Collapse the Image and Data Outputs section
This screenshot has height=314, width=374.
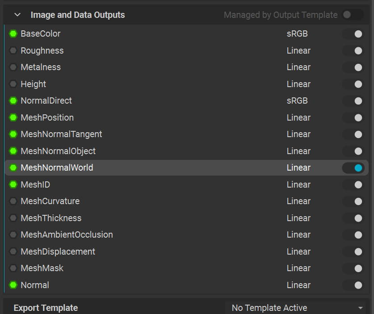(x=17, y=15)
